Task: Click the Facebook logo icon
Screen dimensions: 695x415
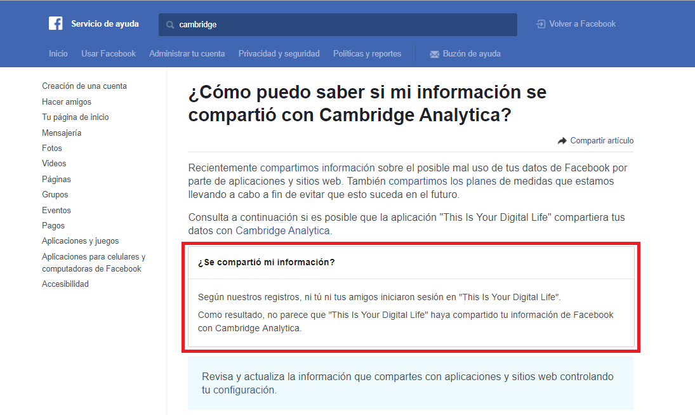Action: (x=56, y=23)
